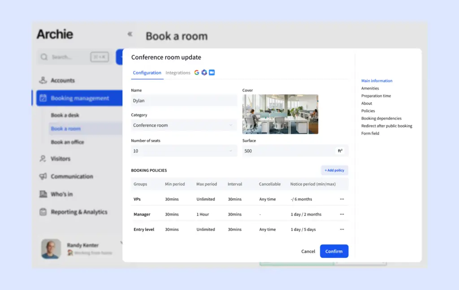Click the Confirm button
The width and height of the screenshot is (459, 290).
pyautogui.click(x=334, y=251)
